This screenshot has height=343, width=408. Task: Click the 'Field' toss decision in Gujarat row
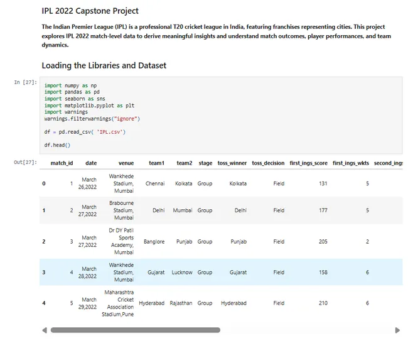pyautogui.click(x=279, y=273)
